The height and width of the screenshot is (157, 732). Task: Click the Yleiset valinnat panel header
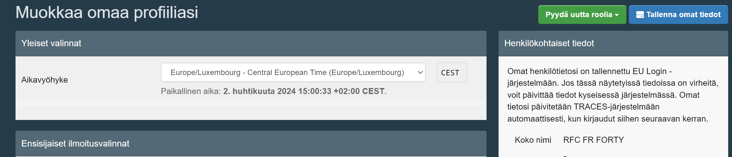(251, 43)
